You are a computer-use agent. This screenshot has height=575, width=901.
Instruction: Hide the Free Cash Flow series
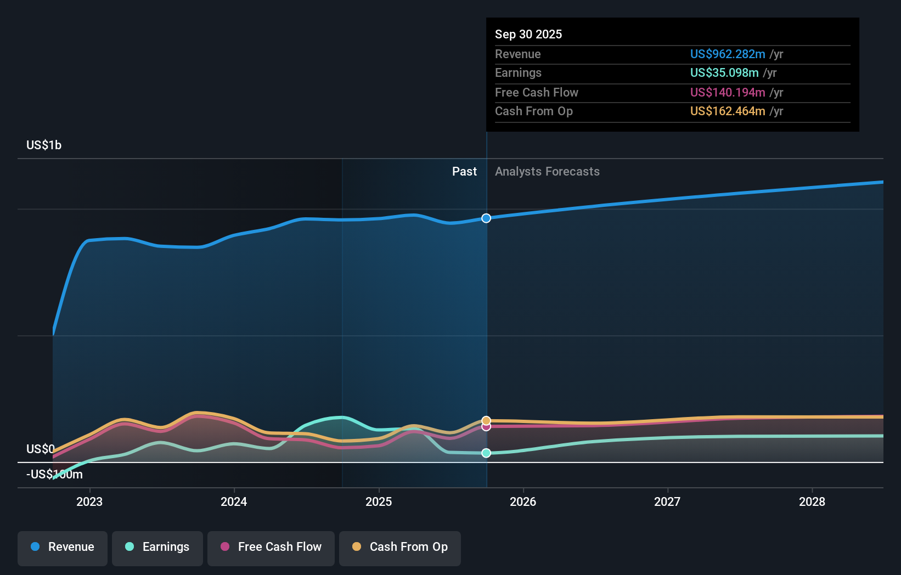(x=271, y=547)
